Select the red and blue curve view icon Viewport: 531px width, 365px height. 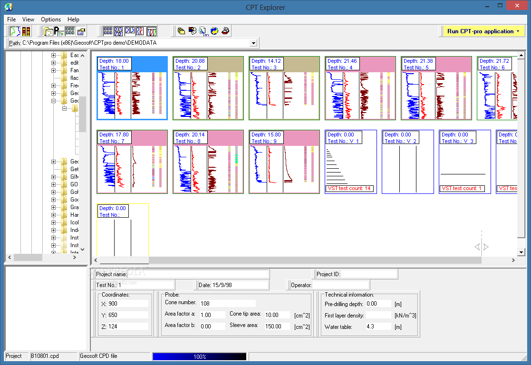click(140, 31)
